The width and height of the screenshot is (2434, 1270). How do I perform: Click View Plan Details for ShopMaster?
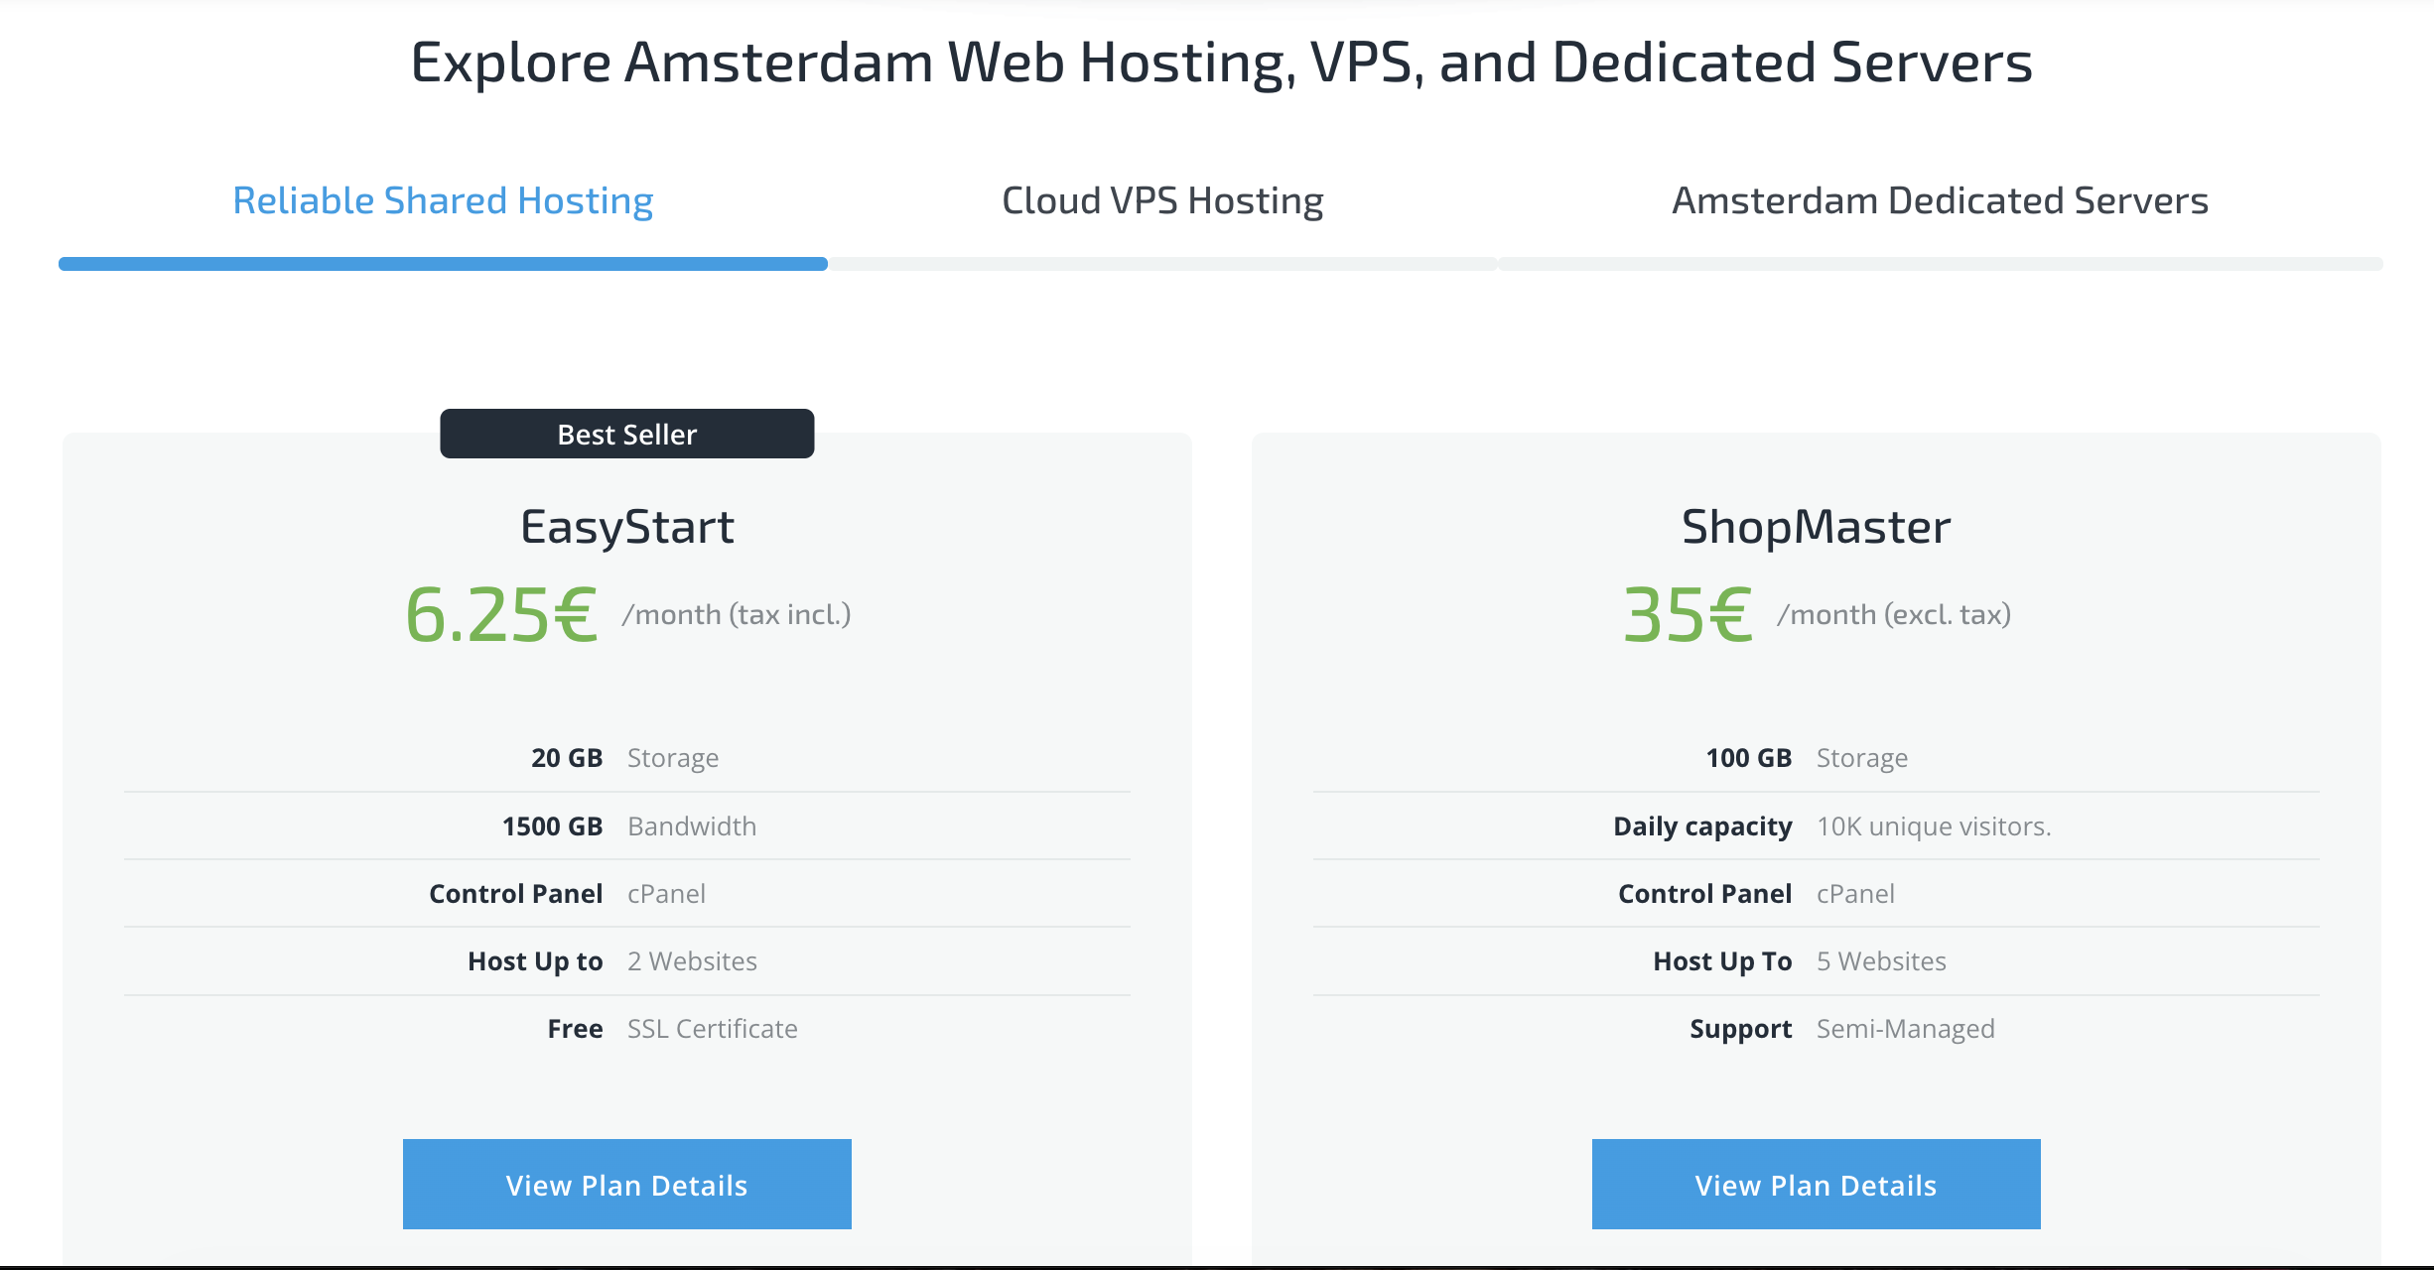point(1815,1184)
